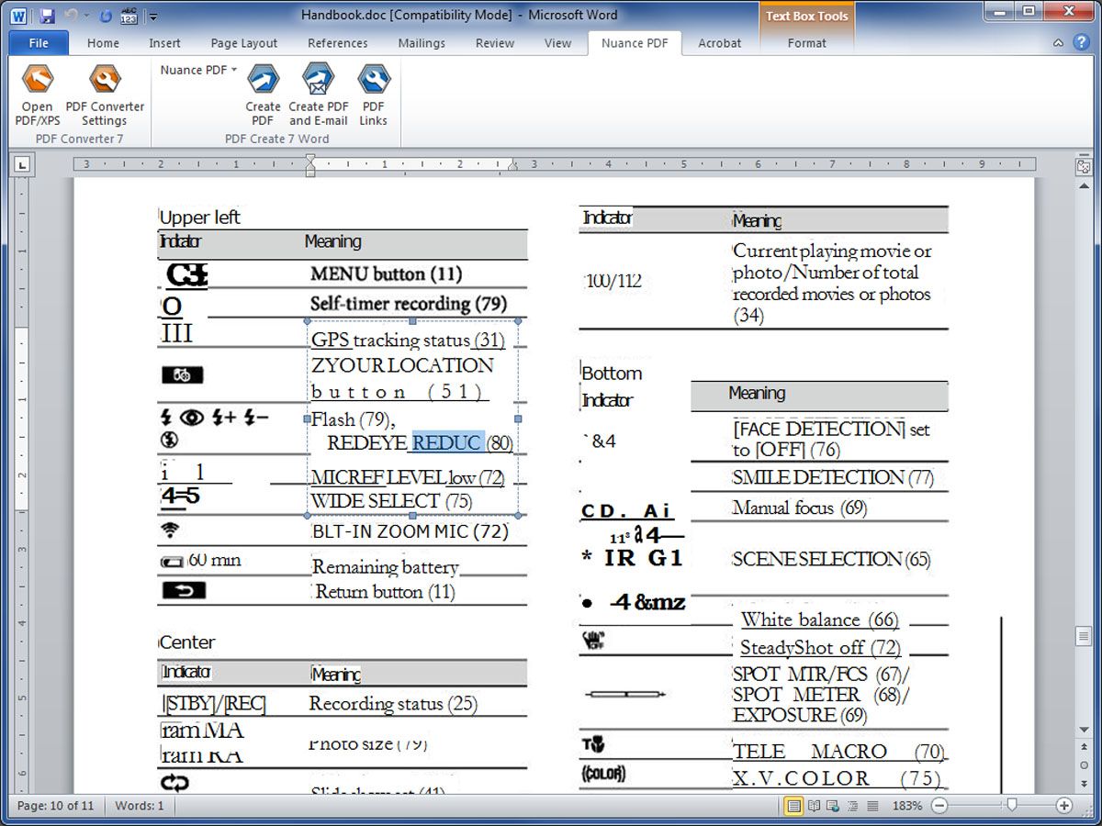Open Microsoft Word Help question mark
The height and width of the screenshot is (826, 1102).
1084,43
